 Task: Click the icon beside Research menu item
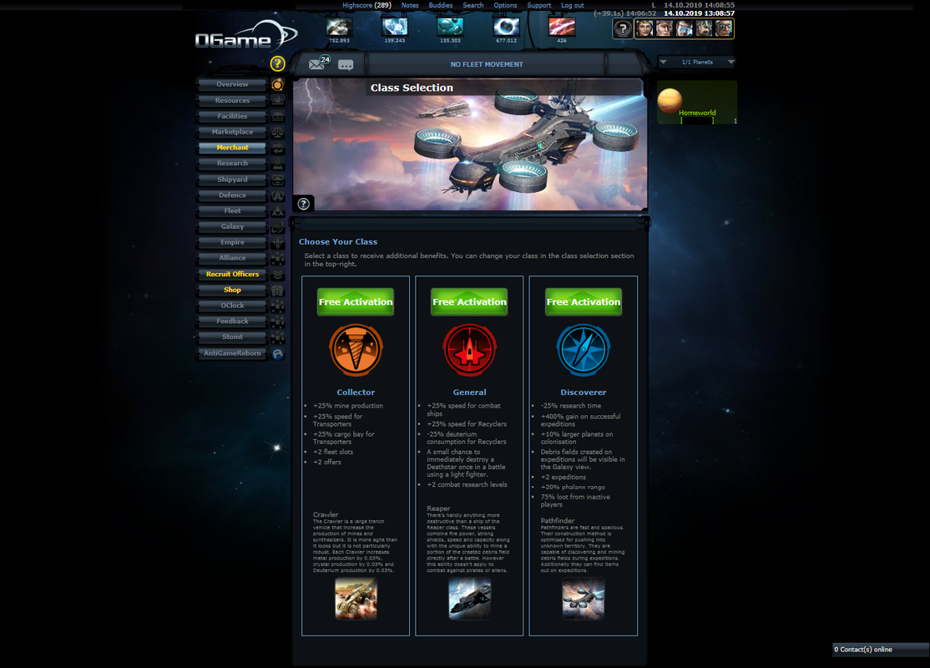click(x=277, y=164)
